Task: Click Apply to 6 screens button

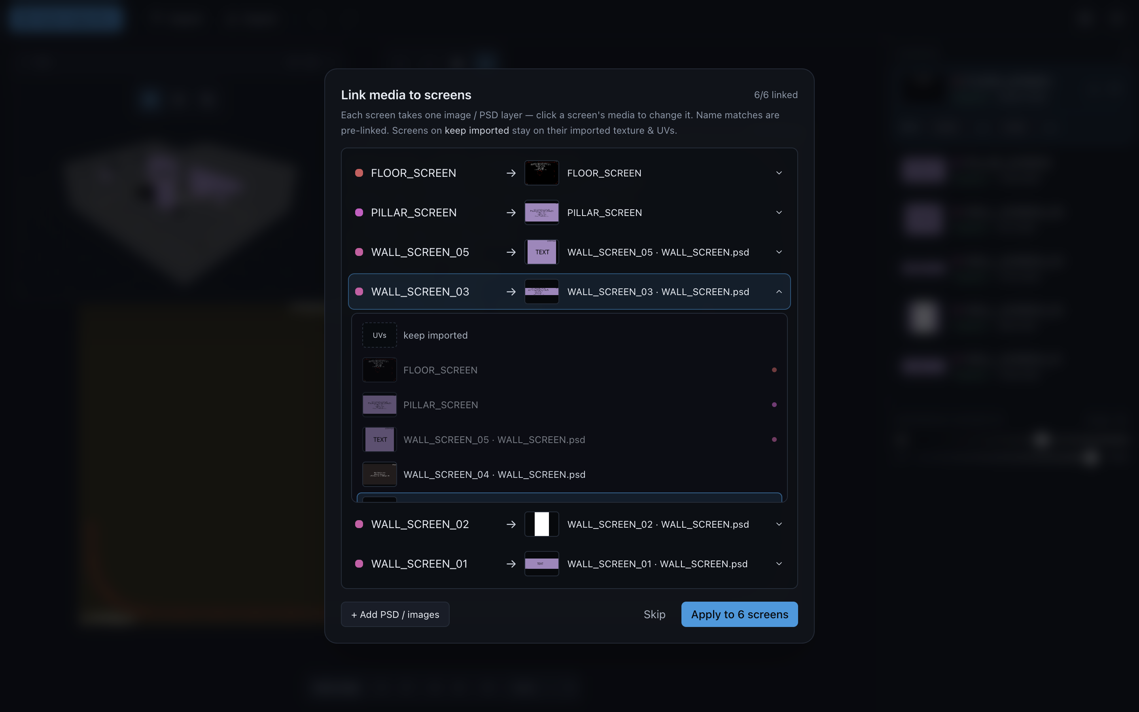Action: pos(740,615)
